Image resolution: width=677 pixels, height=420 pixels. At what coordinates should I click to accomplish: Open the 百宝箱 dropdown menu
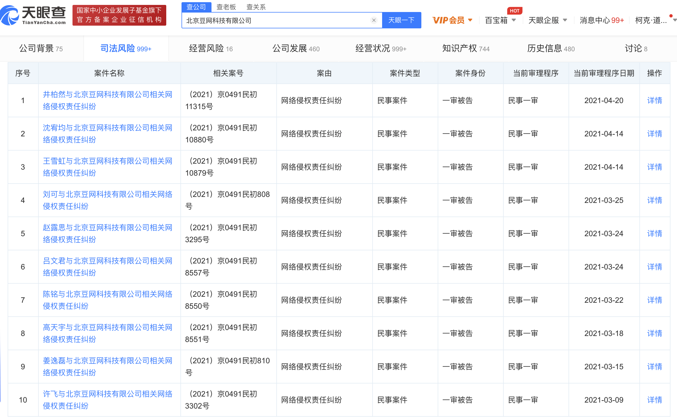click(x=514, y=20)
